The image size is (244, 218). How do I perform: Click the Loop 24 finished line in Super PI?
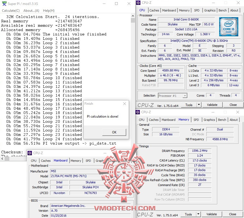44,139
